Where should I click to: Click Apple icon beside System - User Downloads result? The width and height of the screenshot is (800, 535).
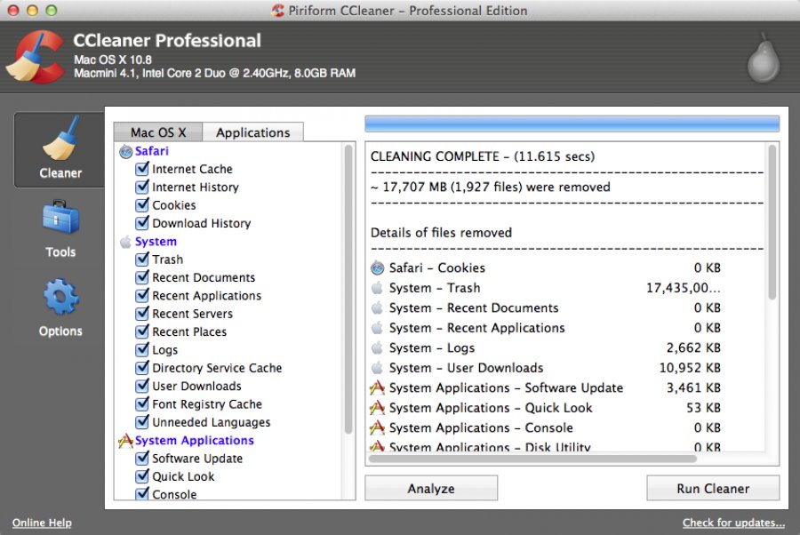coord(378,368)
